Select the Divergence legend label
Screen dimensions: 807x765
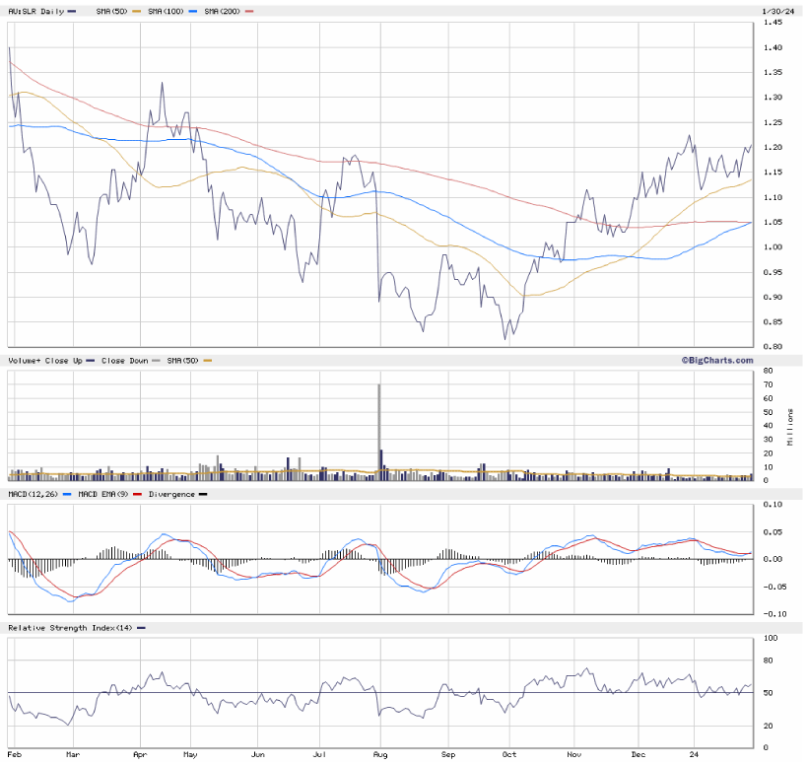click(x=171, y=493)
